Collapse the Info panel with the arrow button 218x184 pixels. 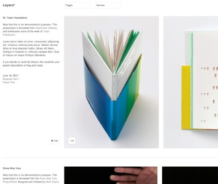pyautogui.click(x=54, y=141)
